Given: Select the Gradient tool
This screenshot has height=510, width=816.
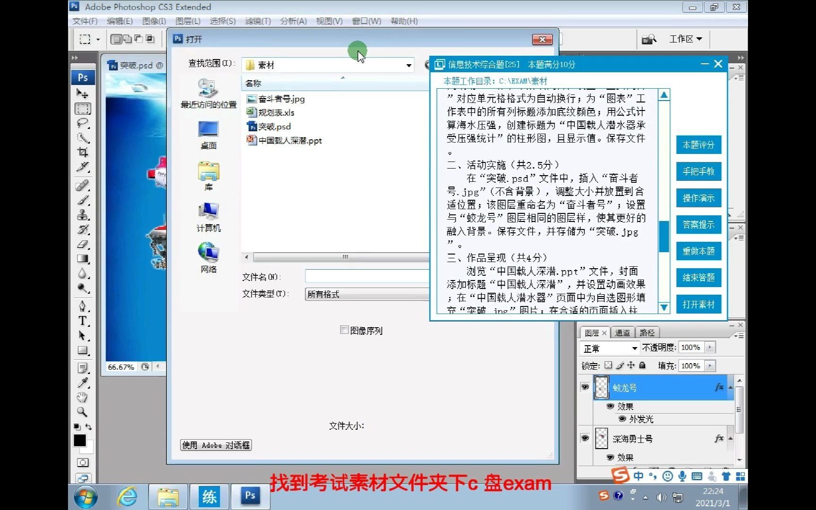Looking at the screenshot, I should coord(83,259).
